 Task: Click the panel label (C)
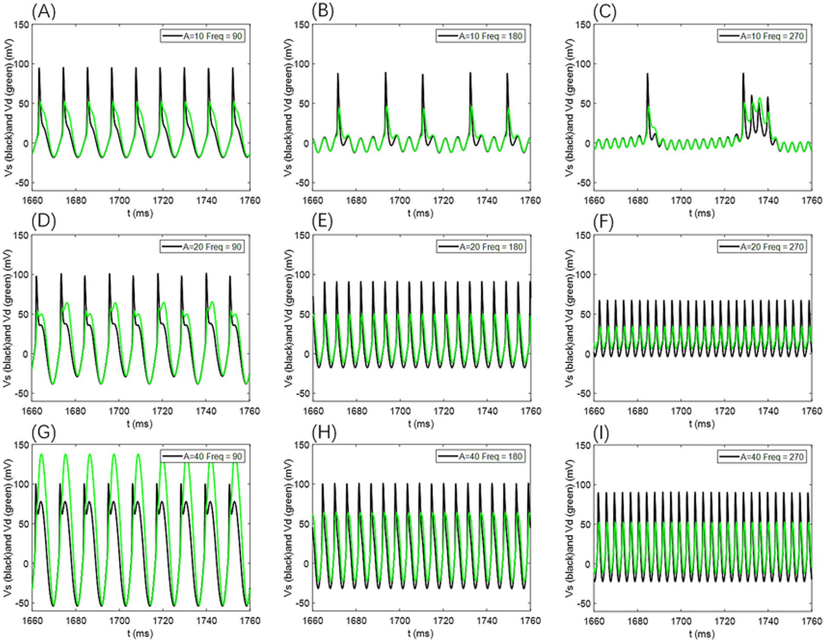tap(605, 12)
